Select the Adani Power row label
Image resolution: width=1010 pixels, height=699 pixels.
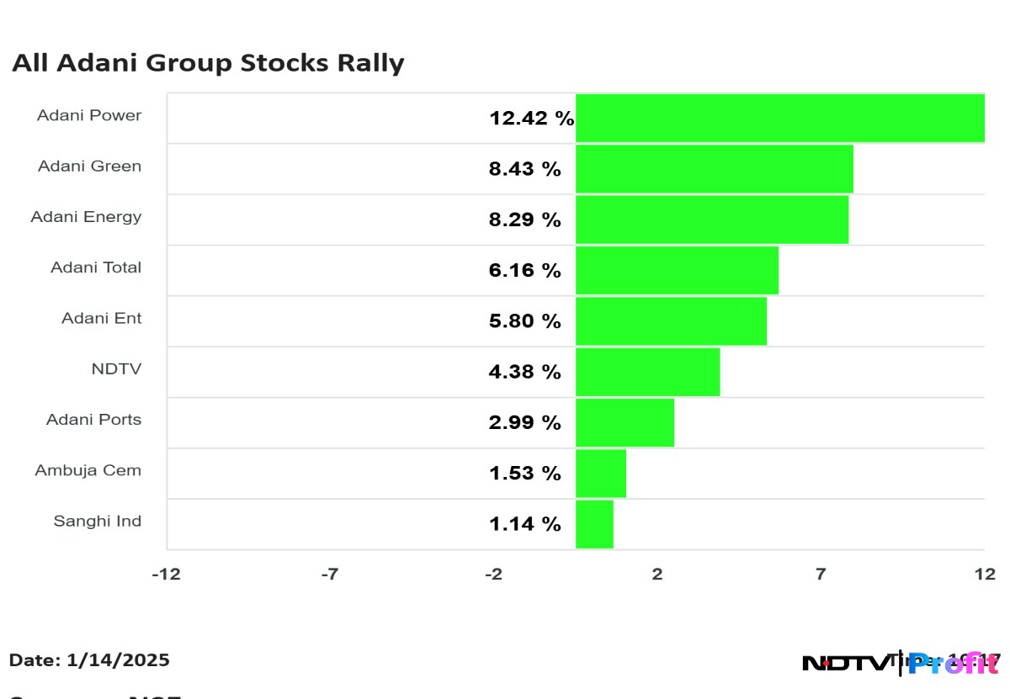pos(89,115)
